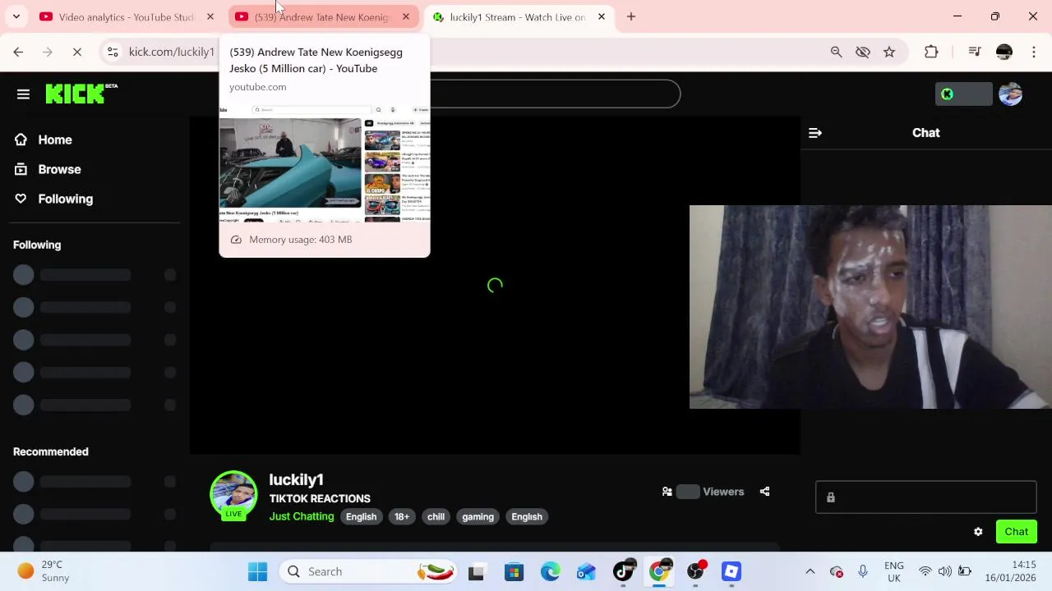
Task: Open chat settings gear
Action: coord(978,532)
